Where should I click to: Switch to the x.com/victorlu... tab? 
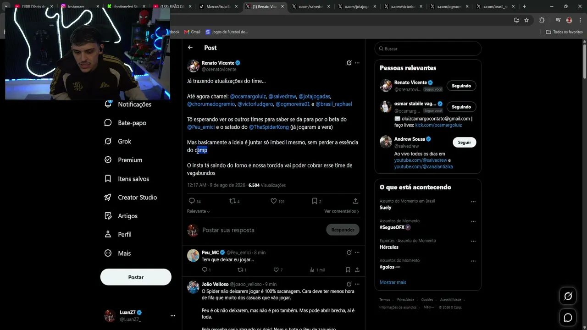pyautogui.click(x=402, y=6)
